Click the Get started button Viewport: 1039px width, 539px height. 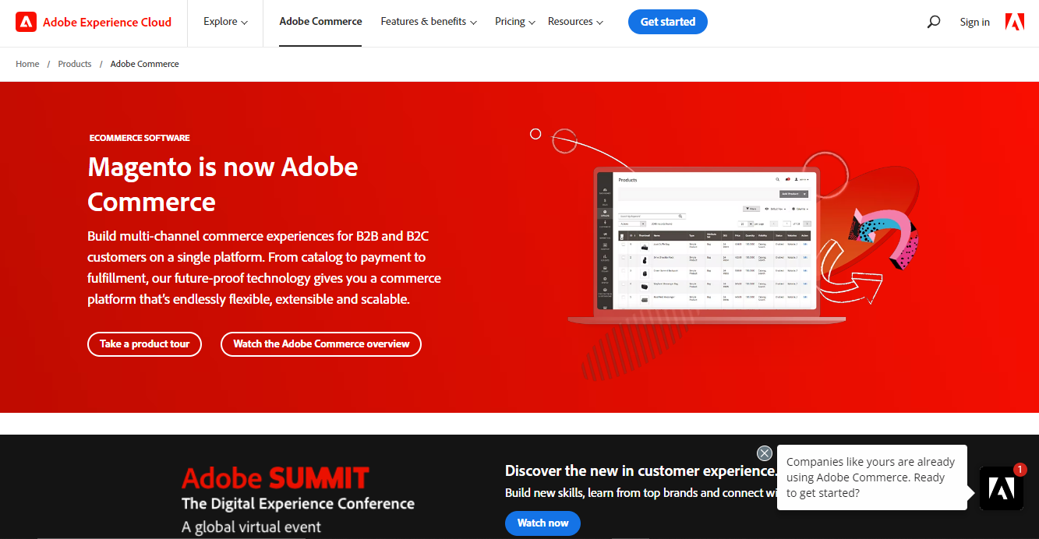[x=668, y=22]
